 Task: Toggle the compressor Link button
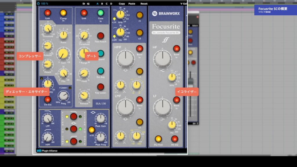tap(48, 13)
